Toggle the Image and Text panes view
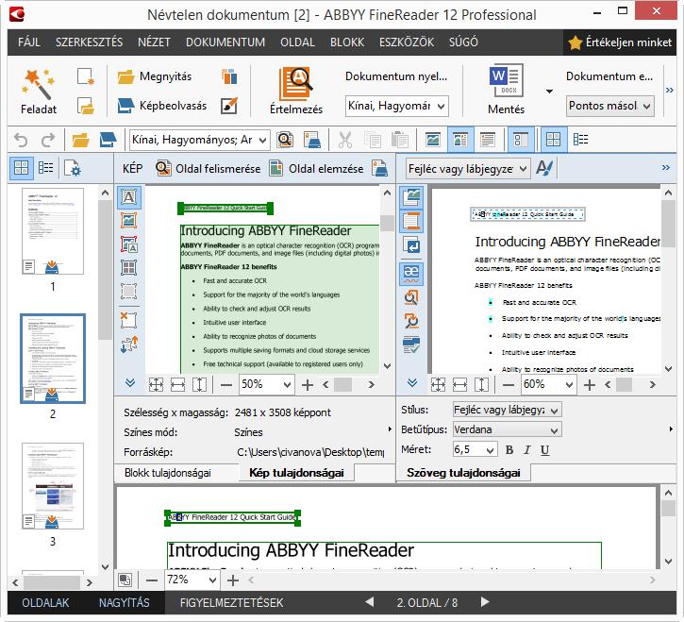This screenshot has height=622, width=684. coord(459,140)
